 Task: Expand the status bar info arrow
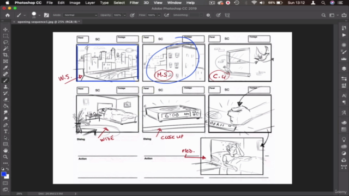pyautogui.click(x=75, y=194)
